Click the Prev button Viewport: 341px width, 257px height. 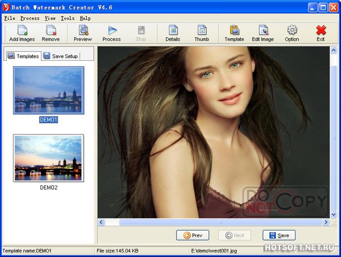click(x=193, y=235)
